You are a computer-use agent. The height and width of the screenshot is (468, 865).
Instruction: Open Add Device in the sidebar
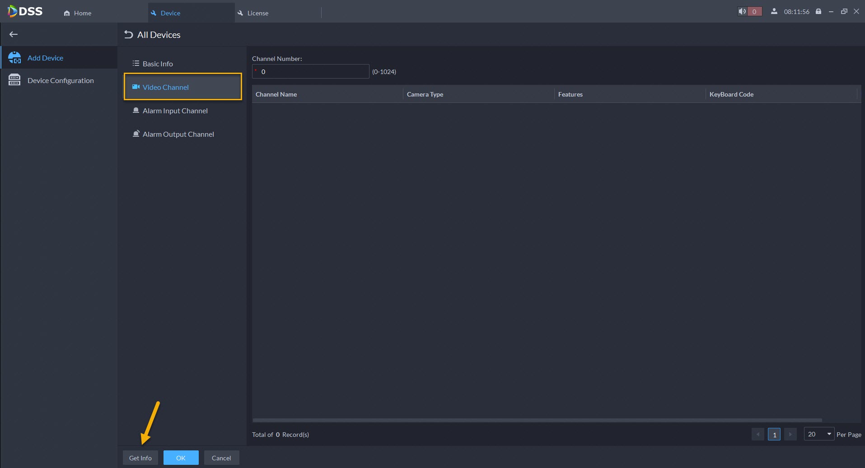(x=45, y=58)
